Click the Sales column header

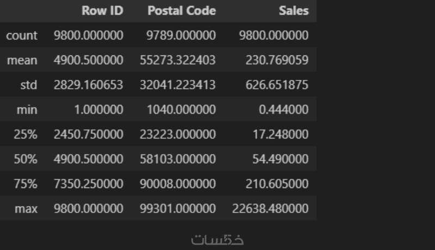click(x=294, y=11)
